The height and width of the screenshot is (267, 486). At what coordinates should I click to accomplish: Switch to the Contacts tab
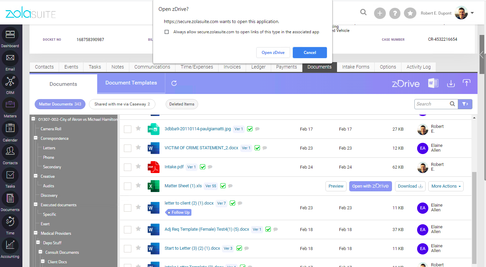click(x=44, y=67)
